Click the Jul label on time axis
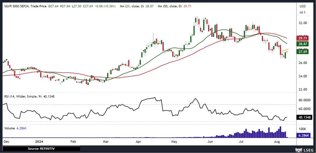The image size is (316, 153). [x=242, y=142]
